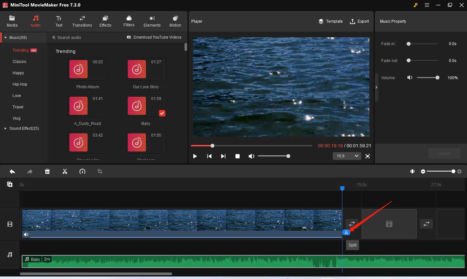This screenshot has width=467, height=279.
Task: Select the A_Dusty_Road audio thumbnail
Action: (x=88, y=106)
